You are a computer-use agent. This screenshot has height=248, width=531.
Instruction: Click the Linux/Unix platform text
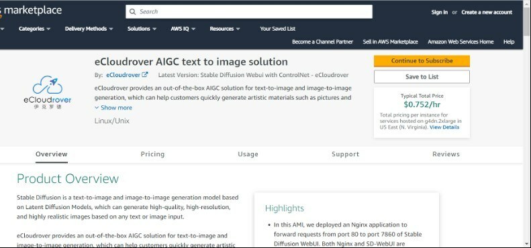pyautogui.click(x=111, y=121)
